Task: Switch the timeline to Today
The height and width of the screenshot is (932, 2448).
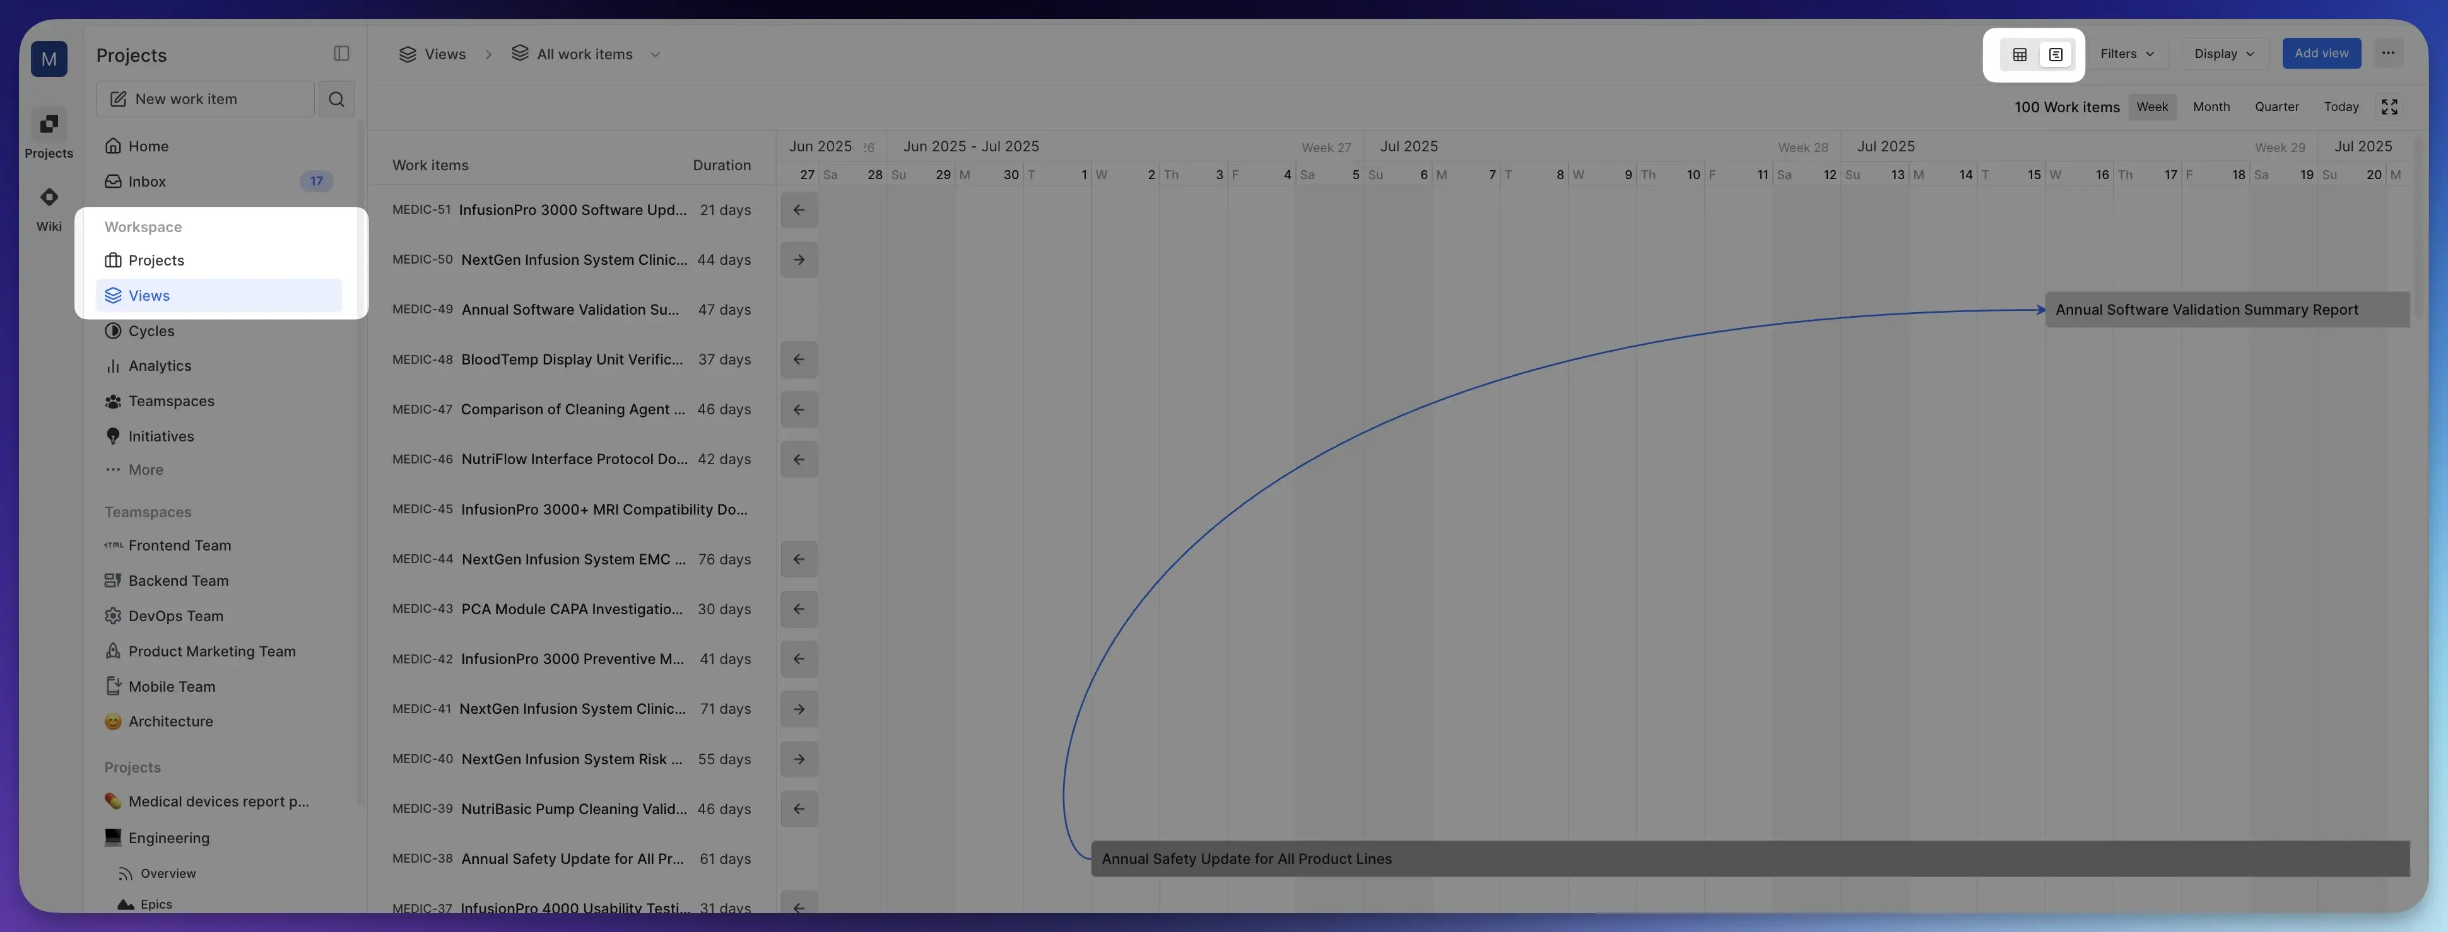Action: click(2341, 107)
